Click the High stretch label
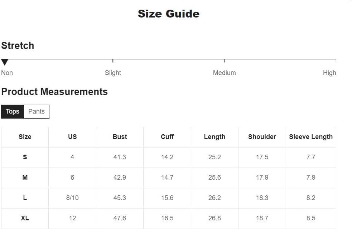This screenshot has width=352, height=230. (x=329, y=73)
